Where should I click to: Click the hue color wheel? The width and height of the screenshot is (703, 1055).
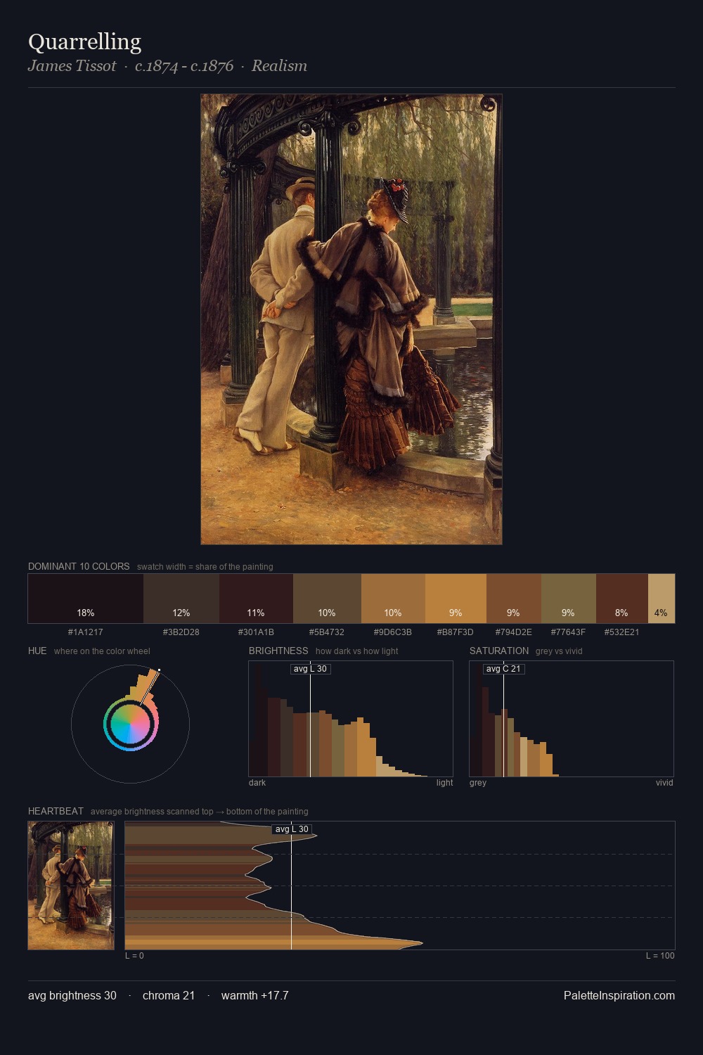130,724
